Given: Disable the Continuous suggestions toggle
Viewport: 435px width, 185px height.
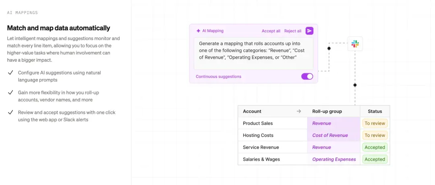Looking at the screenshot, I should point(307,76).
